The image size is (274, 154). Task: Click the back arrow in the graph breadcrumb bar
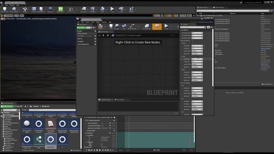click(103, 36)
